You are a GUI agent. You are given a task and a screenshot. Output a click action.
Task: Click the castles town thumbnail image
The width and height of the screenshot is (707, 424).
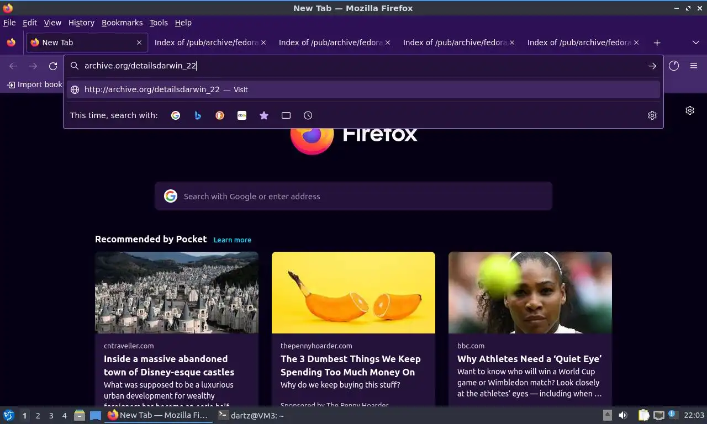[177, 293]
